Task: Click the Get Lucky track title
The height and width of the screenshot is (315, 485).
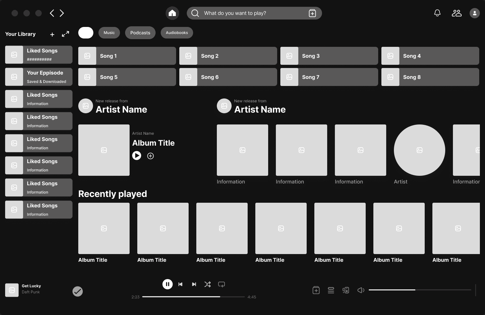Action: [x=31, y=286]
